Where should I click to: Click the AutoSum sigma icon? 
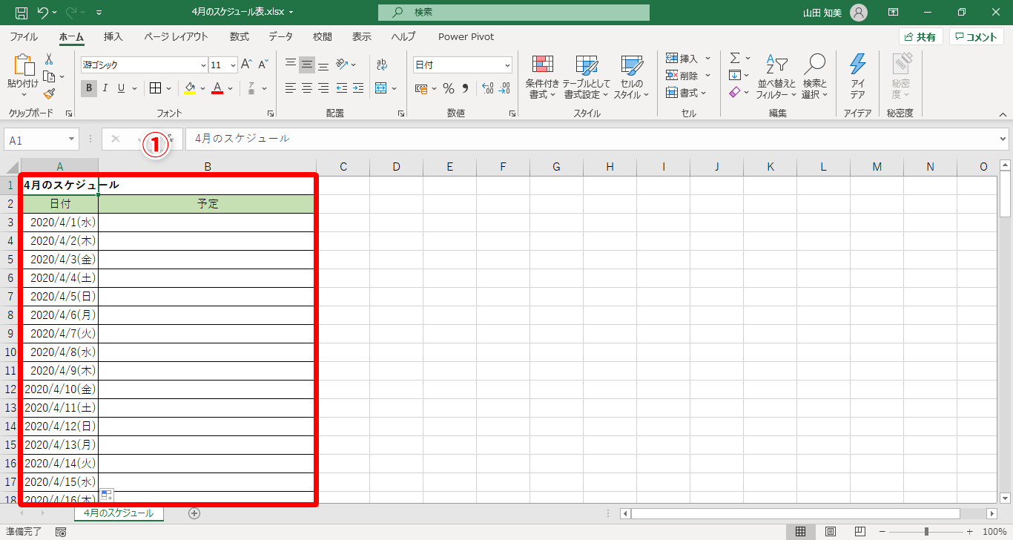[x=735, y=58]
